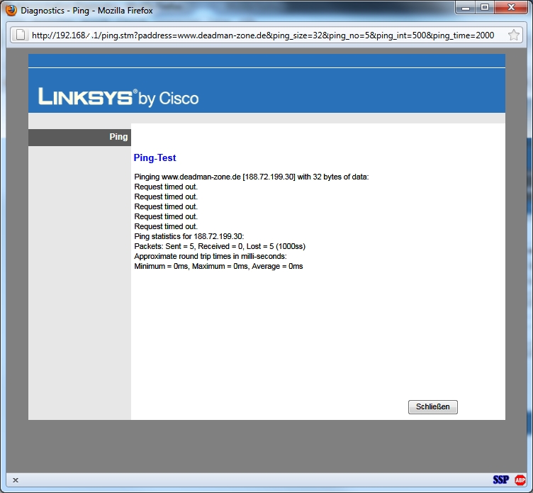Screen dimensions: 533x493
Task: Close the Firefox window
Action: pos(511,8)
